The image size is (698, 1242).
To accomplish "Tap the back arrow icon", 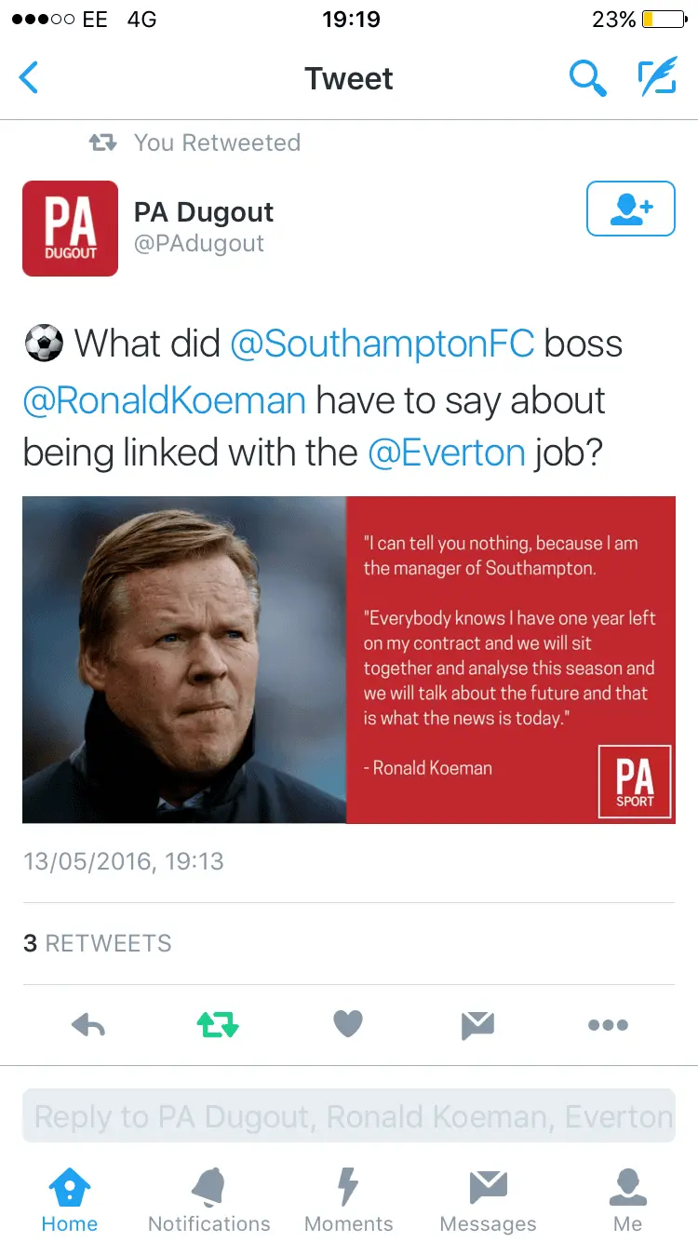I will pyautogui.click(x=30, y=78).
